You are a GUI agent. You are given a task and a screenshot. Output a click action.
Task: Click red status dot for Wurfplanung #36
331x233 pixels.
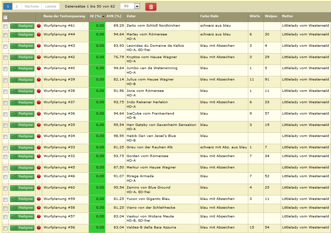click(x=39, y=114)
